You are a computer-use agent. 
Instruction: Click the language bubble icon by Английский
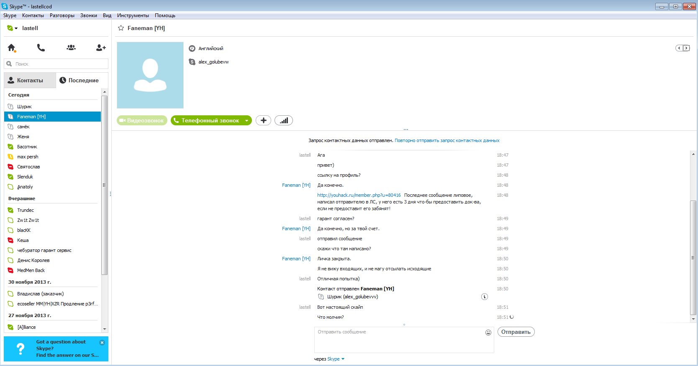(x=192, y=48)
